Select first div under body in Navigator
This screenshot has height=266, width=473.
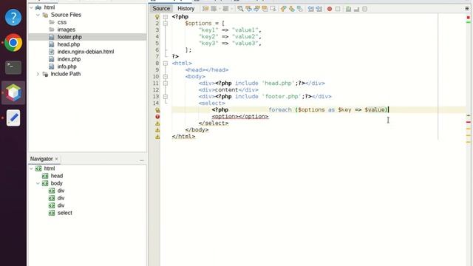(61, 191)
